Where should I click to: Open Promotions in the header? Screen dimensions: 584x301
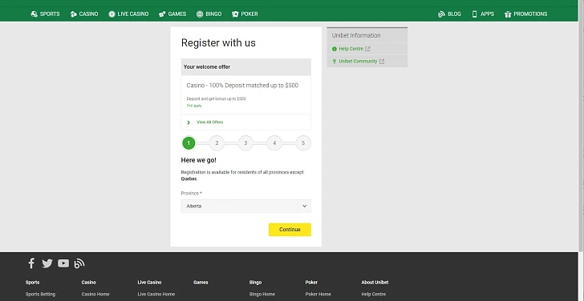(x=526, y=14)
